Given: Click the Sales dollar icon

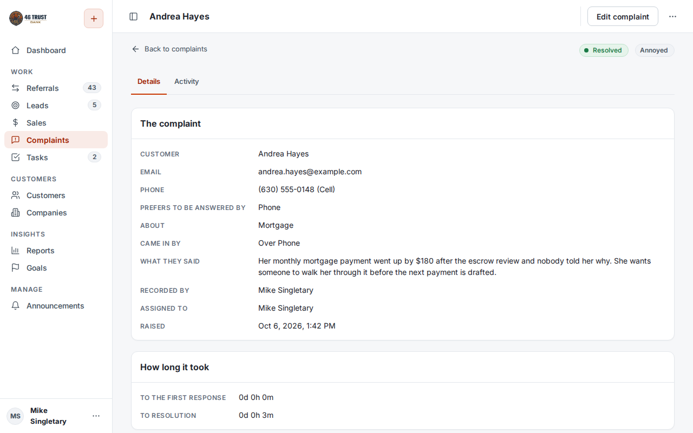Looking at the screenshot, I should click(16, 123).
